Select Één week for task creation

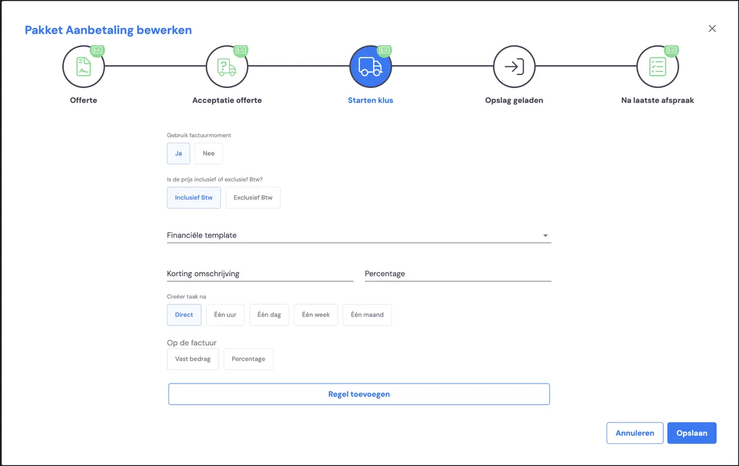(316, 315)
